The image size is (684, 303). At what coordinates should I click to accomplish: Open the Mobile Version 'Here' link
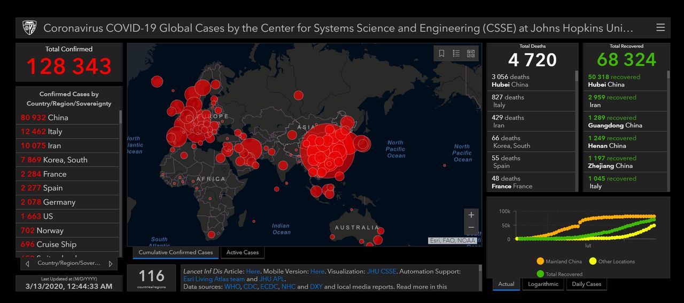click(317, 272)
